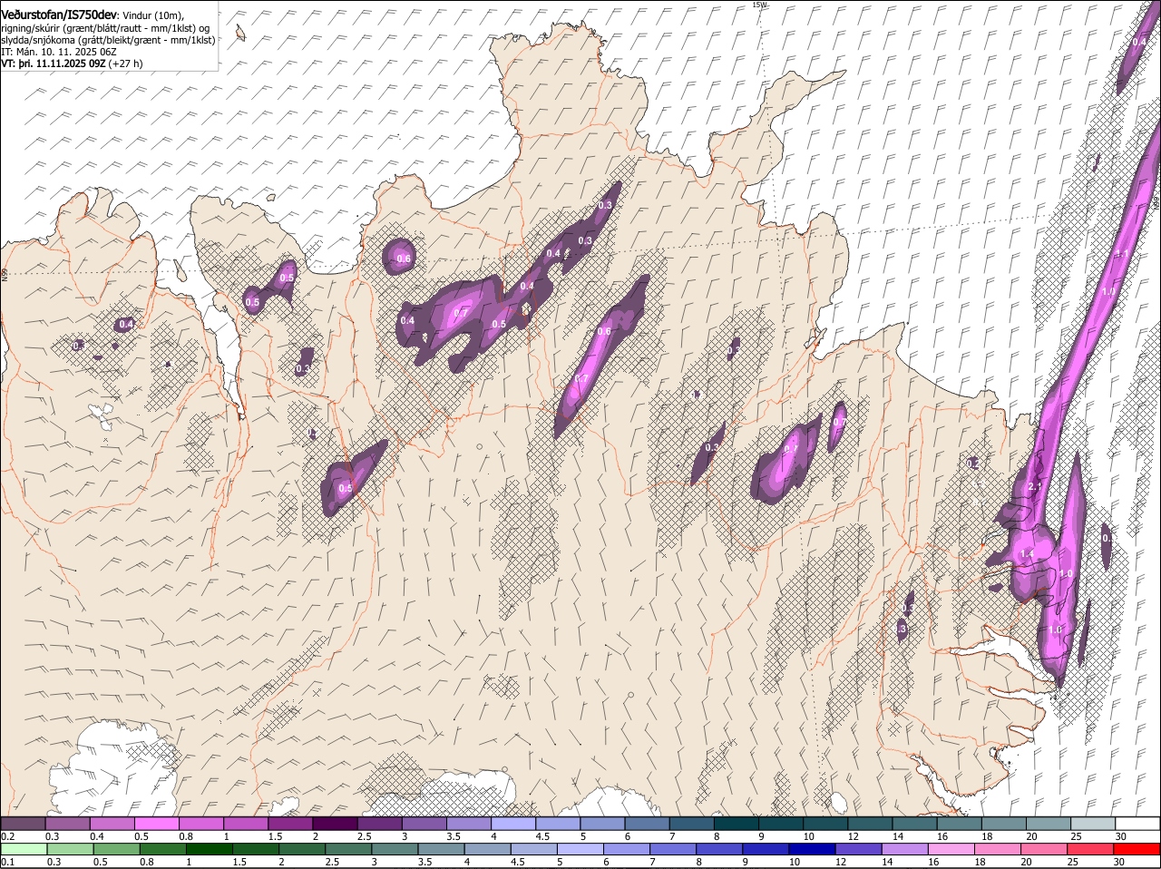The height and width of the screenshot is (869, 1161).
Task: Click lower legend navy swatch between 10 and 12
Action: click(x=811, y=849)
